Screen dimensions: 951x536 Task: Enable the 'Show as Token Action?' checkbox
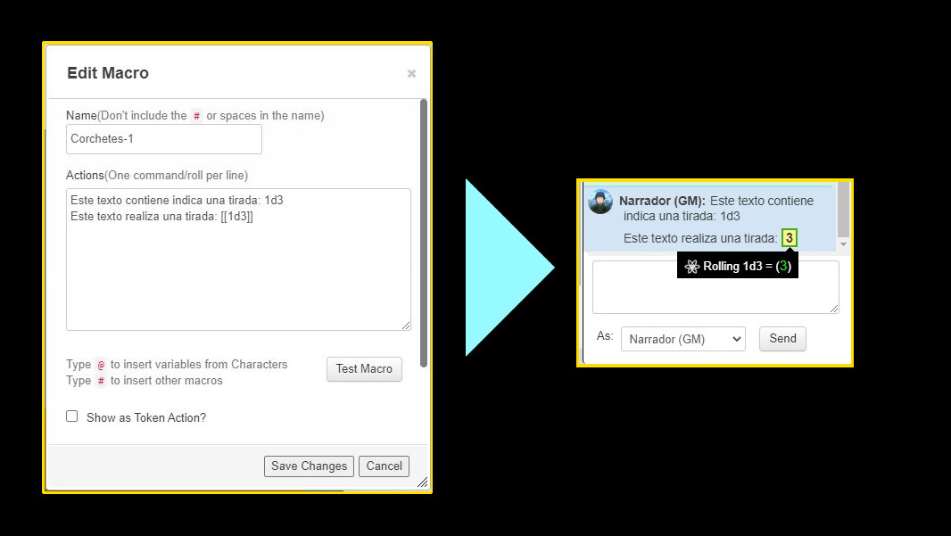72,416
